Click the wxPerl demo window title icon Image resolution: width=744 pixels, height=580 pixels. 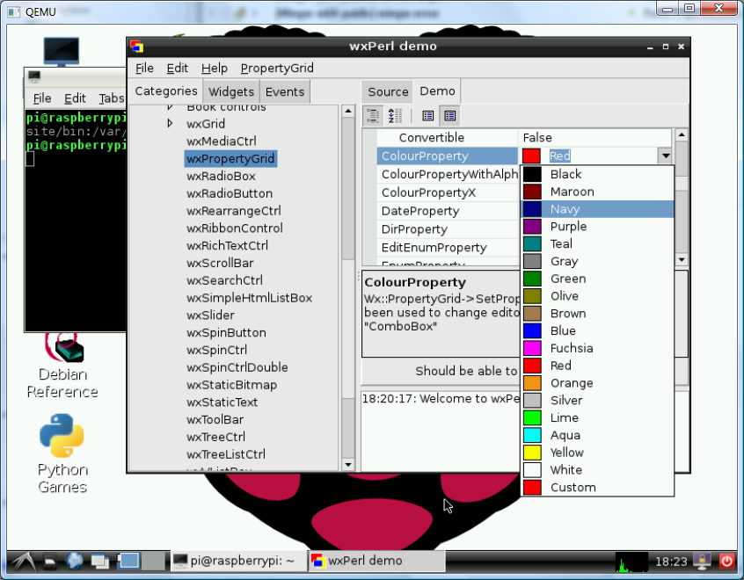tap(137, 47)
